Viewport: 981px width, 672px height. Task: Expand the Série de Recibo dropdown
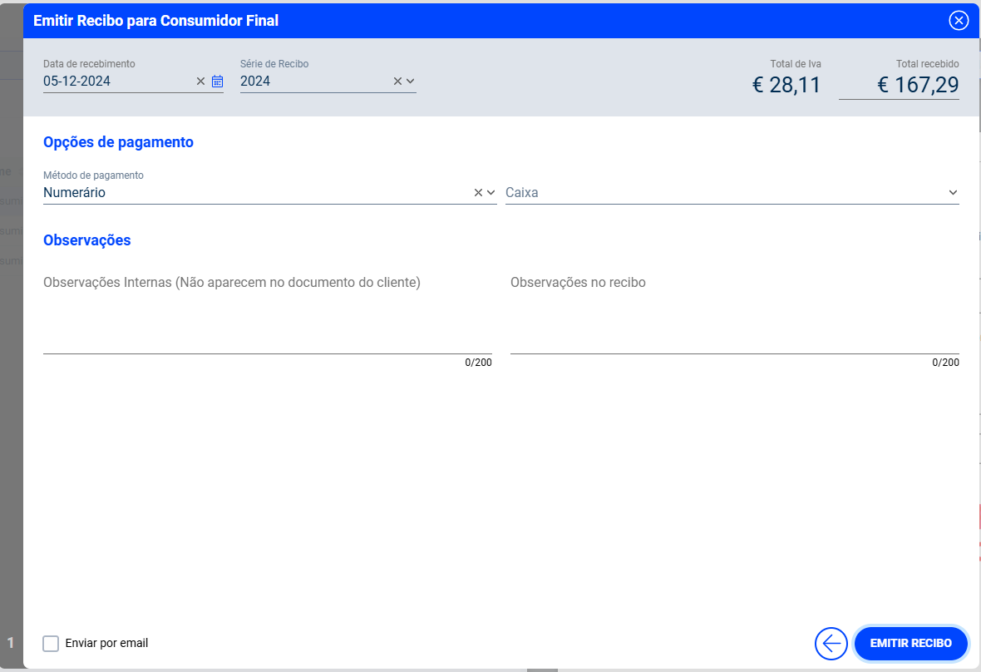(411, 82)
